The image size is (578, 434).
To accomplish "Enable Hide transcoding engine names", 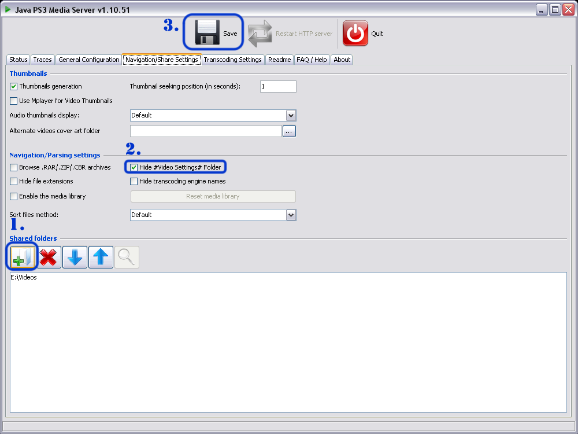I will [x=134, y=182].
